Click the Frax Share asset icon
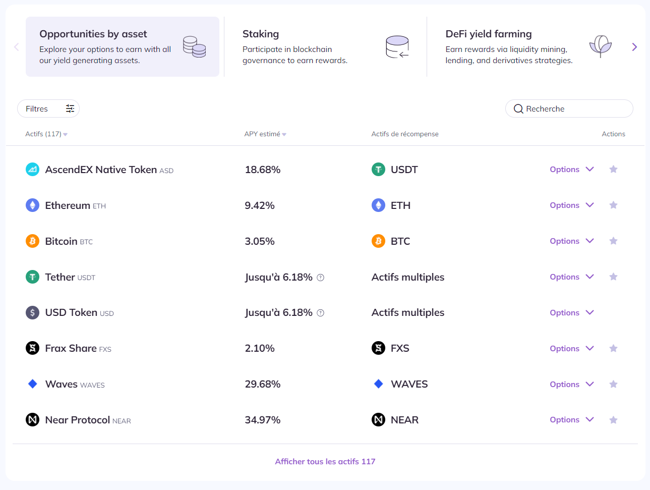650x490 pixels. [x=32, y=348]
